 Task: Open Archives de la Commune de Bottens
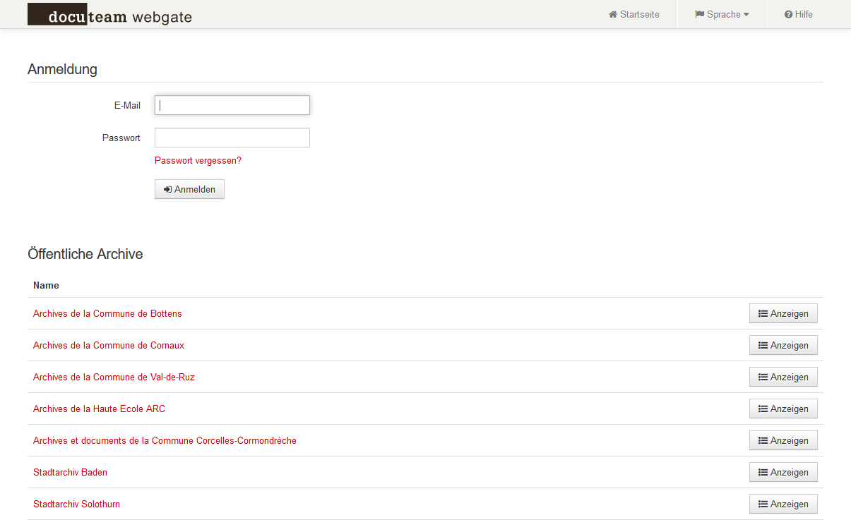[x=107, y=313]
